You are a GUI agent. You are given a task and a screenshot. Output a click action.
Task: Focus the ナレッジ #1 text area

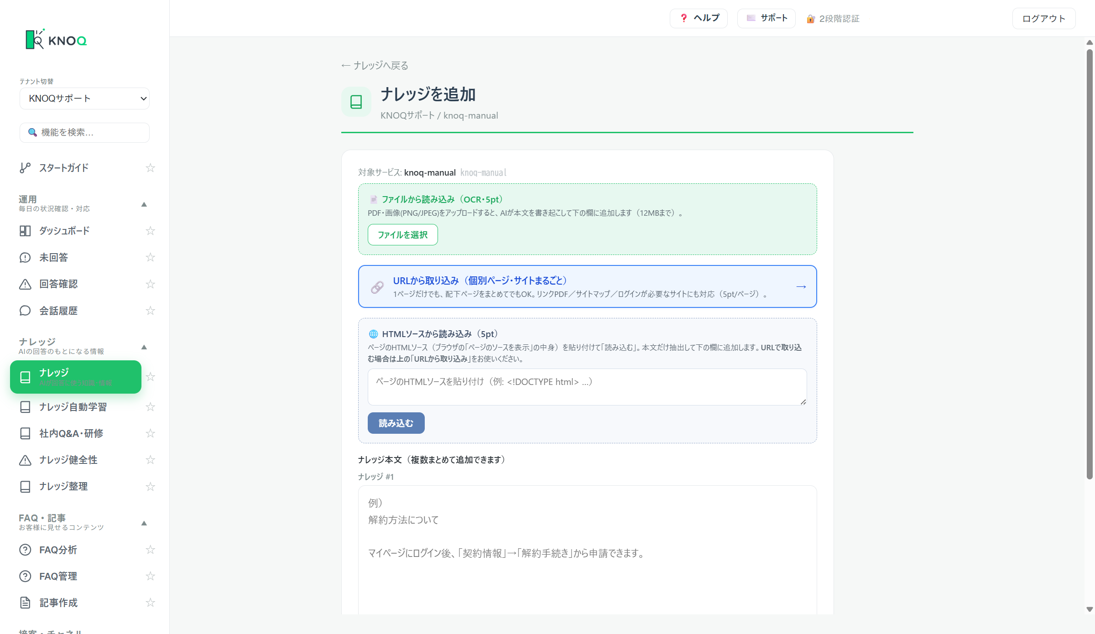588,550
